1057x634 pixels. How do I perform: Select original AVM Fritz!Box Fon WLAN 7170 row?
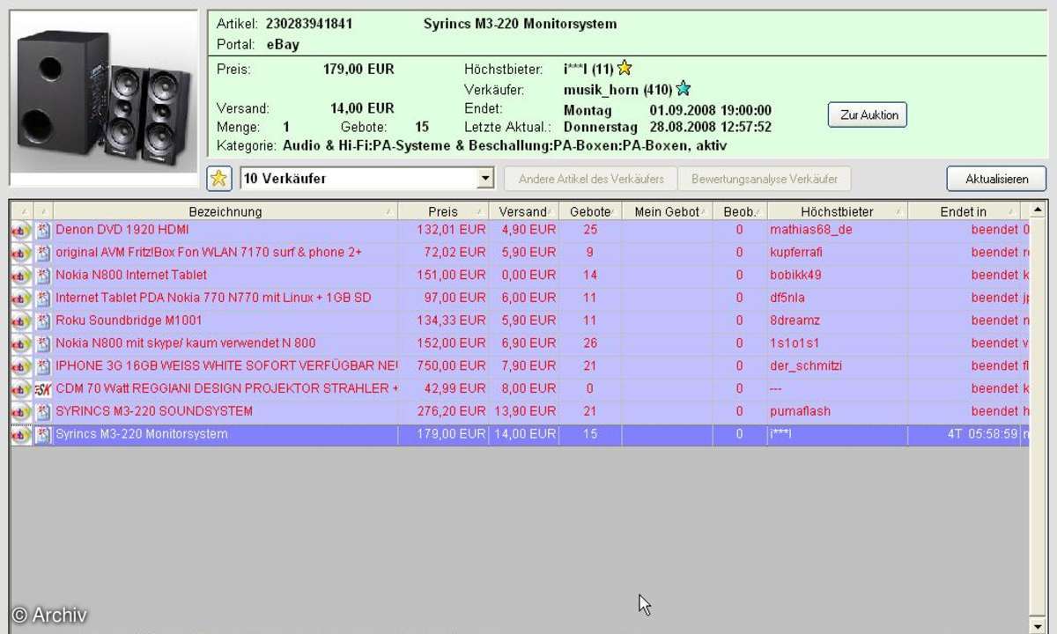pyautogui.click(x=520, y=253)
